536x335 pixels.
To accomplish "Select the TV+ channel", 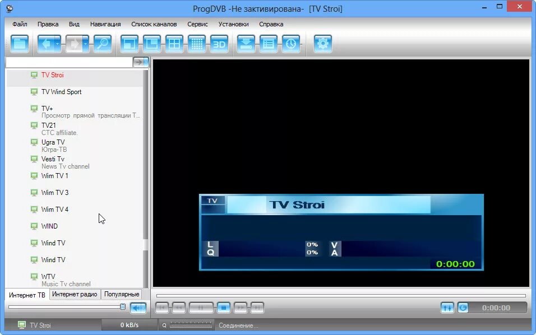I will (75, 111).
